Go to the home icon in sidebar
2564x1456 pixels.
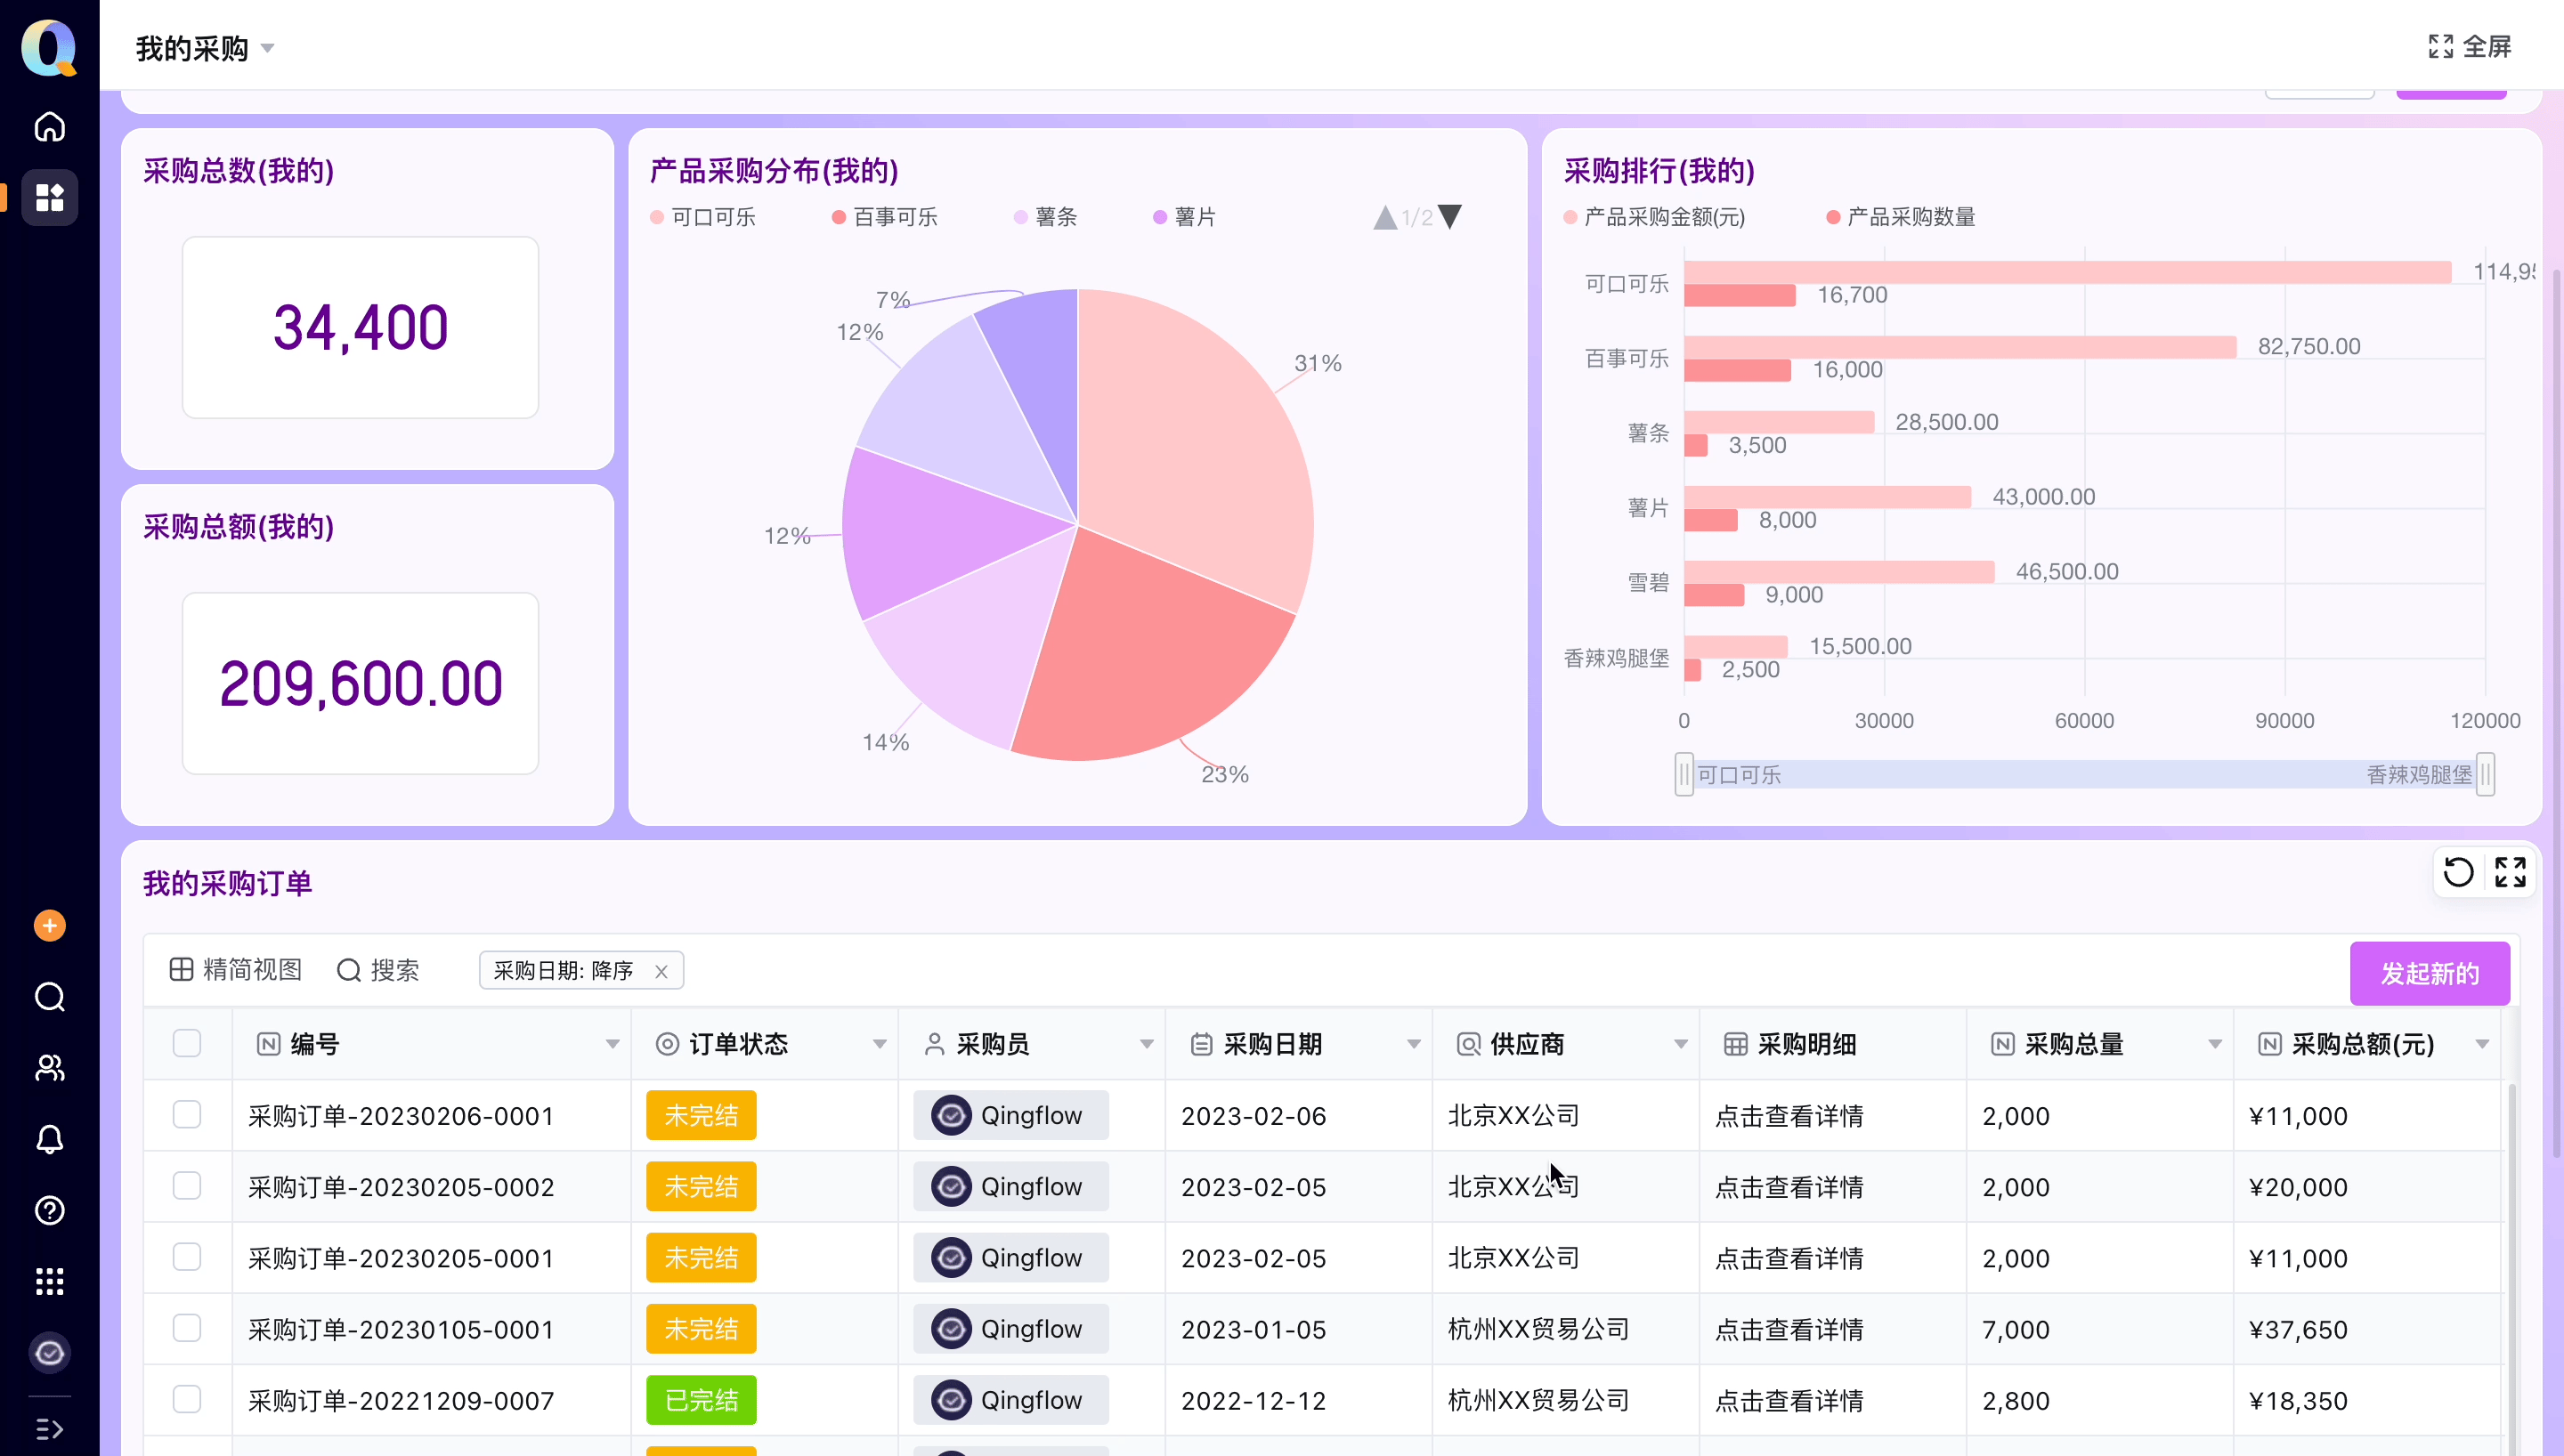[x=49, y=127]
